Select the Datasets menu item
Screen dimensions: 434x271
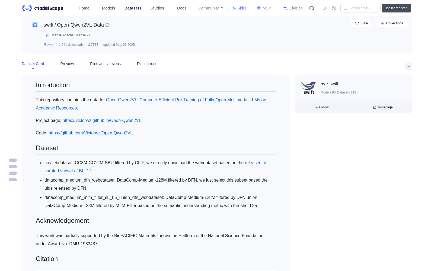click(x=133, y=8)
